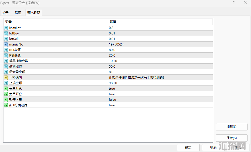Image resolution: width=251 pixels, height=152 pixels.
Task: Click the 买单开仓 boolean-type icon
Action: (6, 89)
